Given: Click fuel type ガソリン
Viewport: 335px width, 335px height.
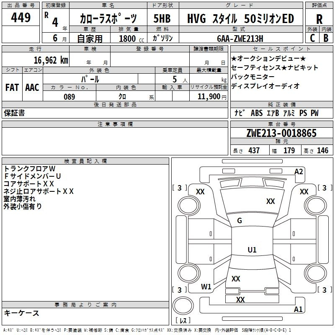Looking at the screenshot, I should 162,38.
